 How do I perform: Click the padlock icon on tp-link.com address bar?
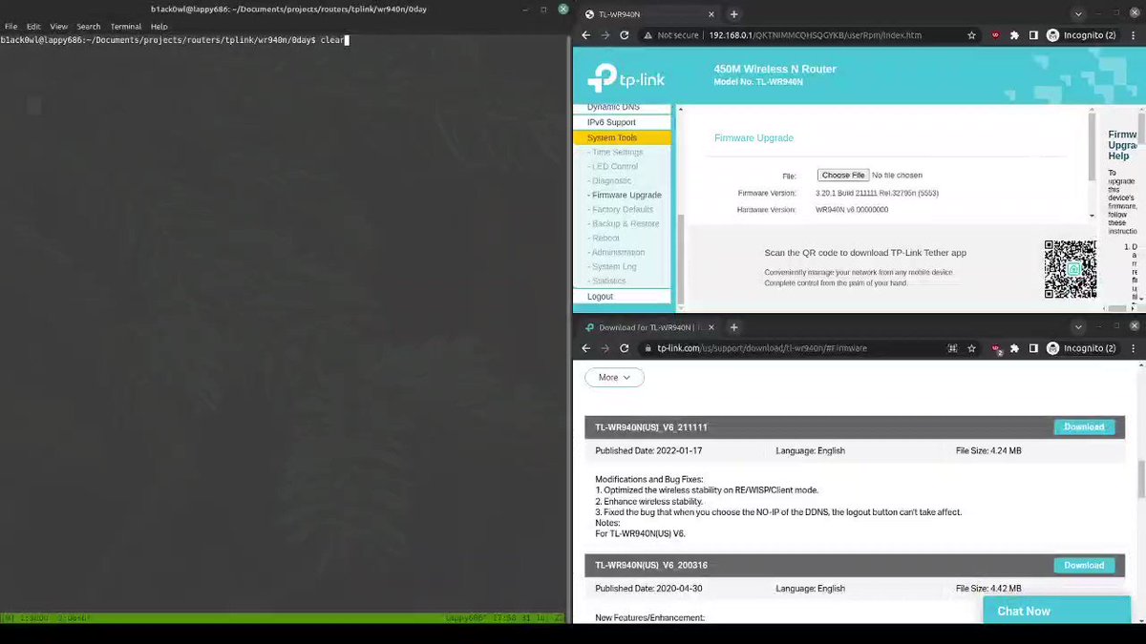tap(648, 348)
